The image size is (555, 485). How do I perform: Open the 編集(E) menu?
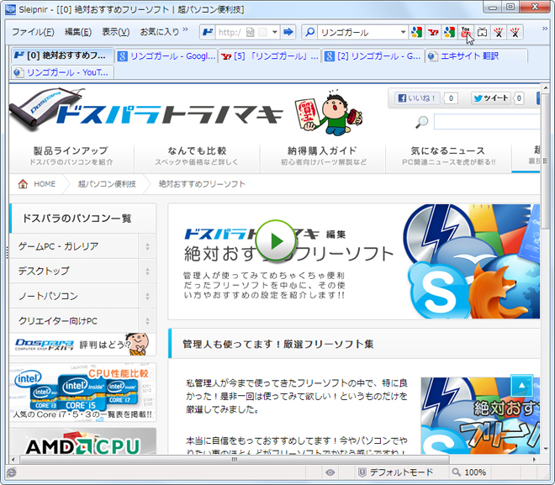tap(78, 32)
